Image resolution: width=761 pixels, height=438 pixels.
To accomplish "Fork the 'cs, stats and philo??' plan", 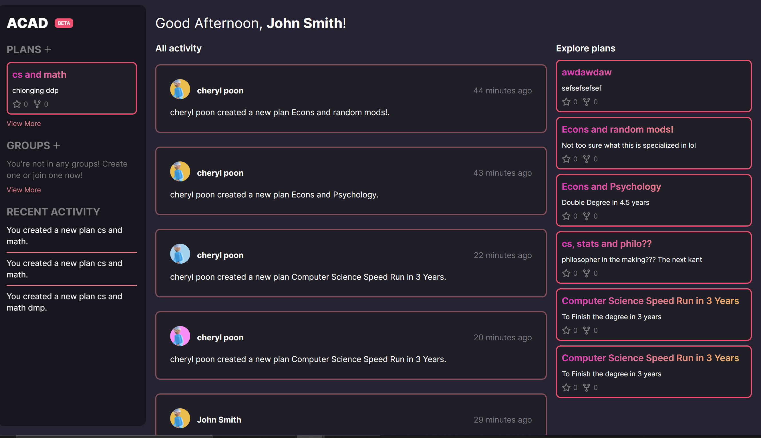I will tap(586, 273).
